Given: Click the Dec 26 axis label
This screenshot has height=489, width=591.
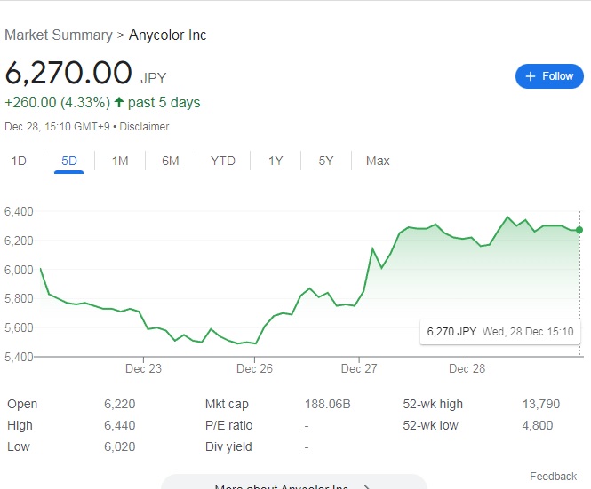Looking at the screenshot, I should coord(253,368).
